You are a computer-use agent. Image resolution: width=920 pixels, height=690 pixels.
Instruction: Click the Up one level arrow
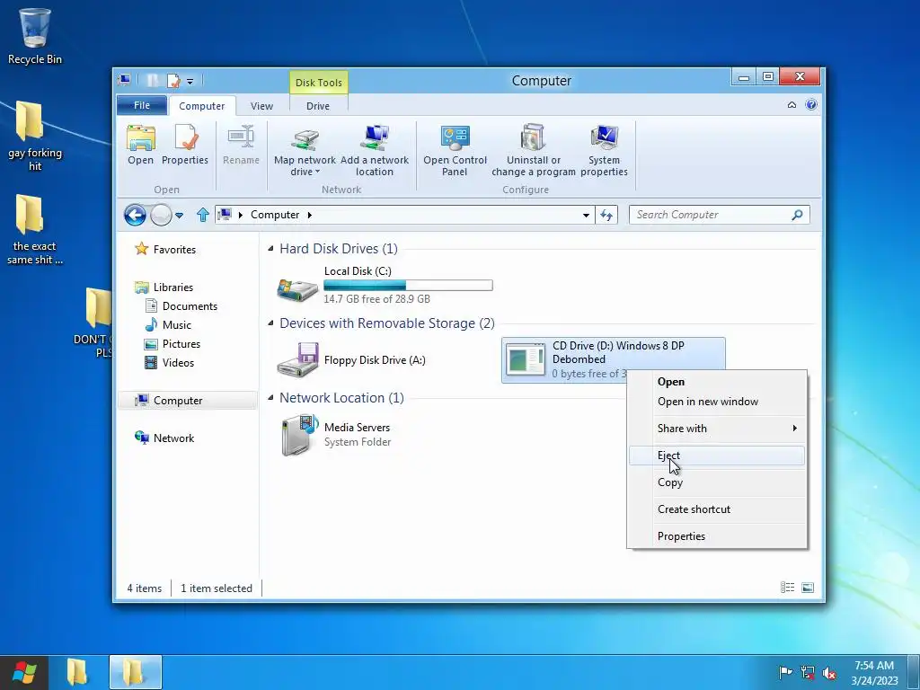203,215
